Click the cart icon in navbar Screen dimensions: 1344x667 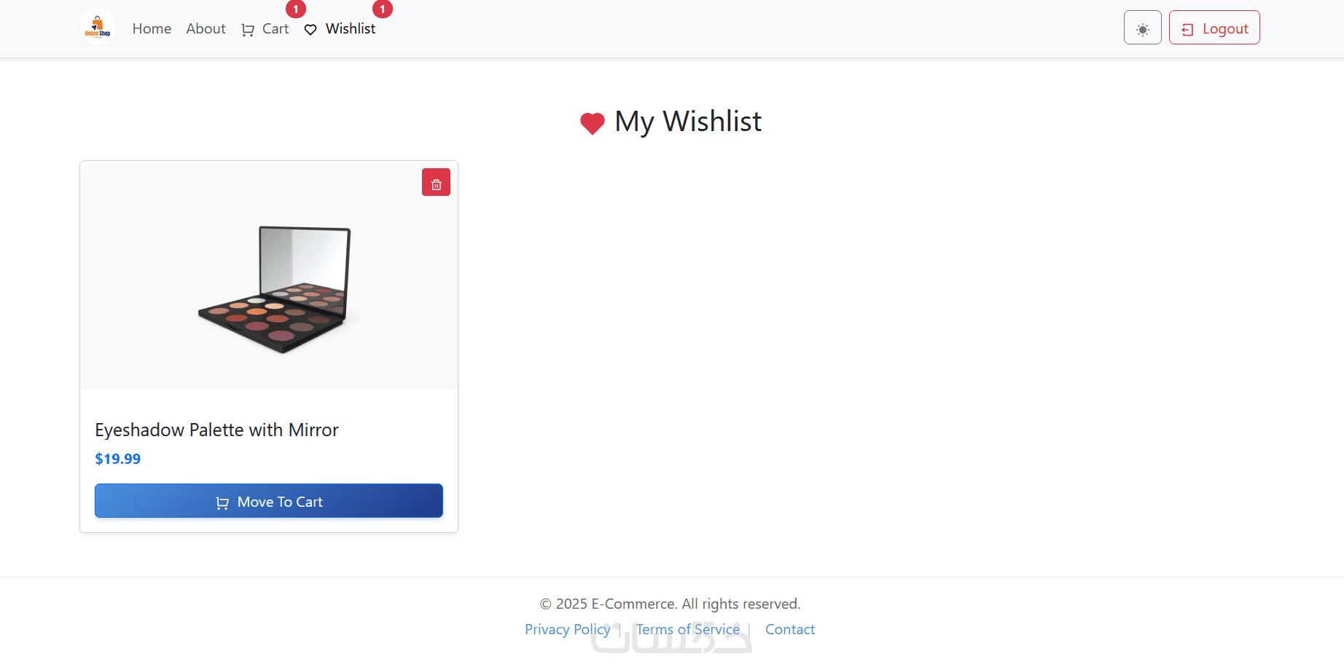[248, 30]
